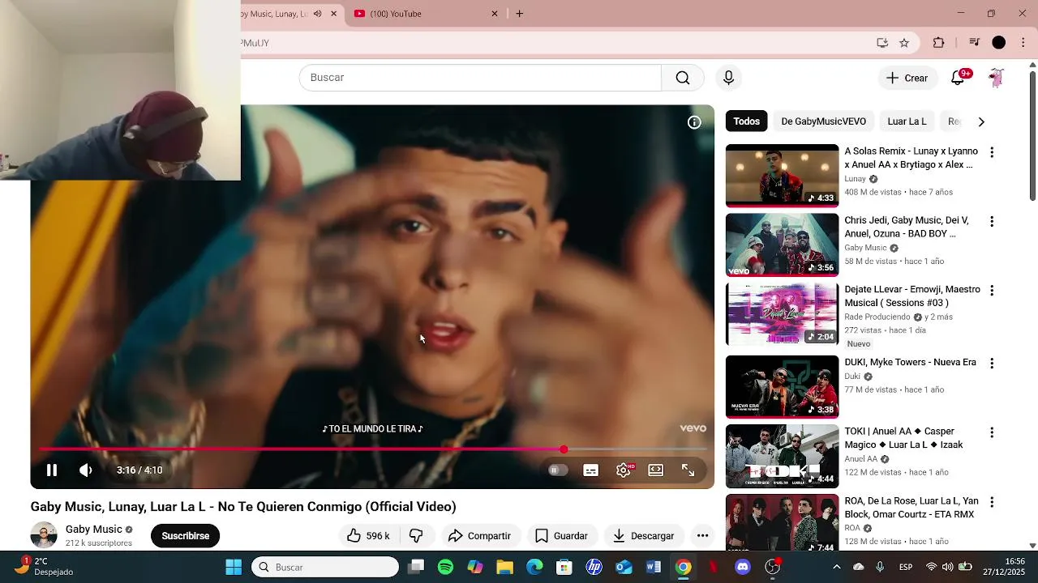The height and width of the screenshot is (583, 1038).
Task: Open a new browser tab
Action: pyautogui.click(x=520, y=14)
